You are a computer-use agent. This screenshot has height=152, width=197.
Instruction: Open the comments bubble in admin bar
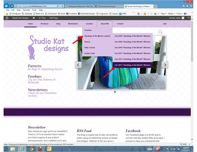[x=34, y=18]
